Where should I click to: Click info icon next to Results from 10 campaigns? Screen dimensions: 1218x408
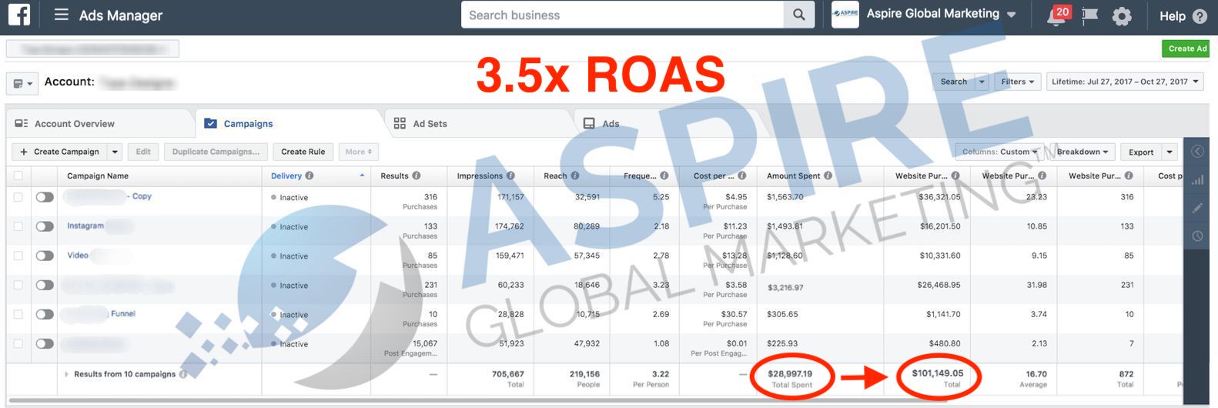[183, 374]
